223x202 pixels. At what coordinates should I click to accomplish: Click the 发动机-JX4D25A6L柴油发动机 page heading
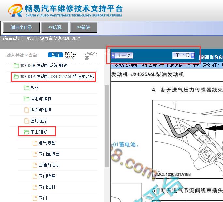click(x=147, y=74)
